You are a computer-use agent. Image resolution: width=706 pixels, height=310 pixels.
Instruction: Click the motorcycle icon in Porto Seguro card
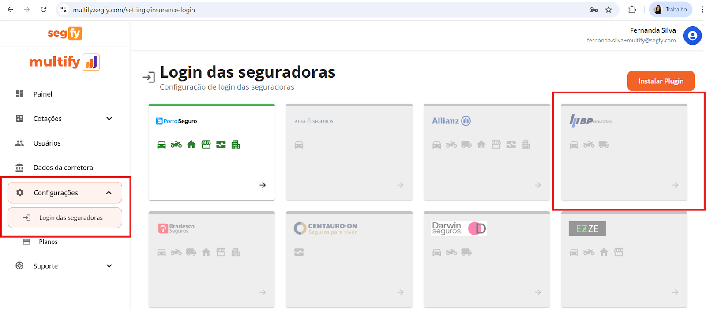176,145
